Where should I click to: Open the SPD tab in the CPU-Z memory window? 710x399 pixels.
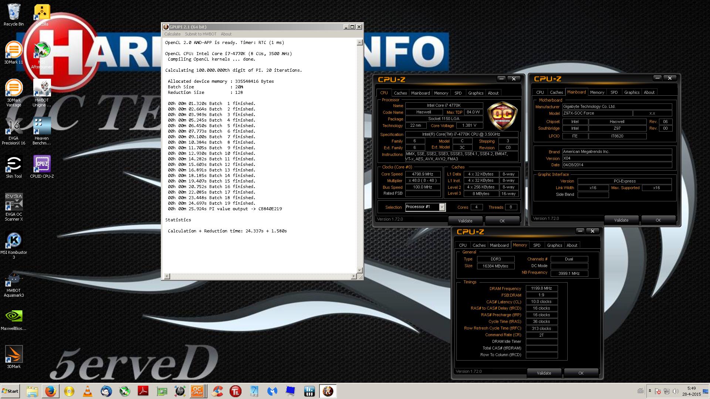point(537,245)
